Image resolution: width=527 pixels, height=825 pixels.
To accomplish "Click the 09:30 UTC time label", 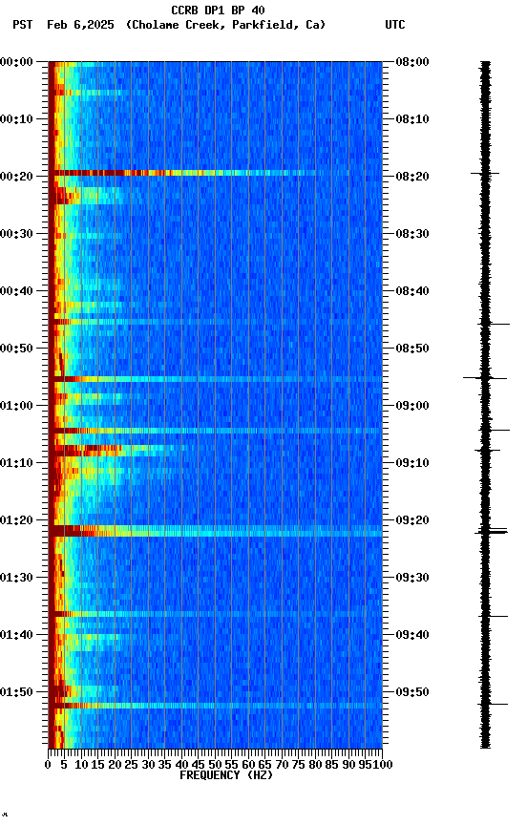I will [x=412, y=577].
